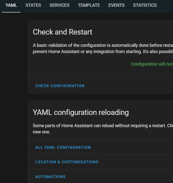Open the STATES tab
This screenshot has width=173, height=183.
click(x=33, y=5)
